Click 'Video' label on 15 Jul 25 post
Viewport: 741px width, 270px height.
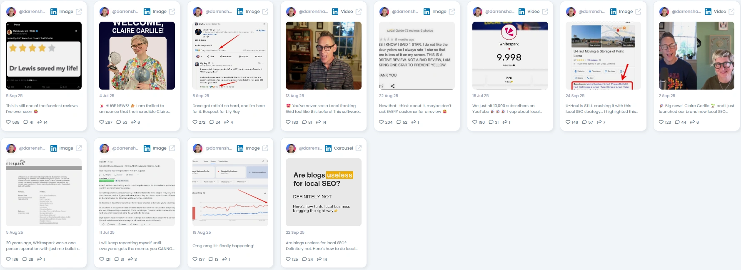tap(534, 12)
